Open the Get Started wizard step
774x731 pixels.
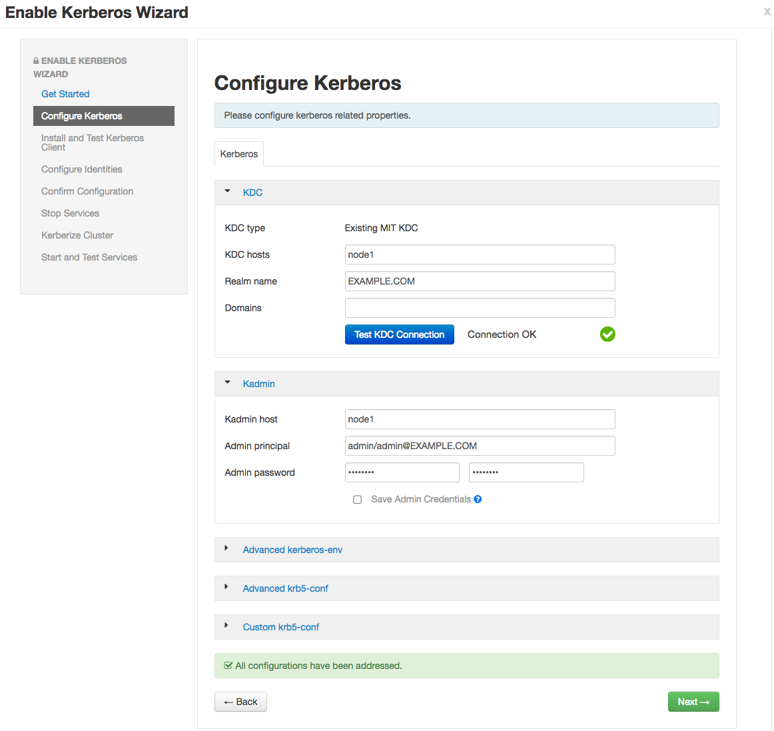click(65, 94)
